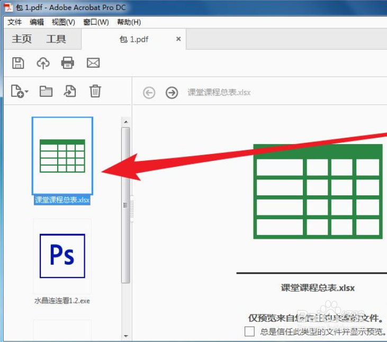Click the Create folder icon

pos(46,91)
